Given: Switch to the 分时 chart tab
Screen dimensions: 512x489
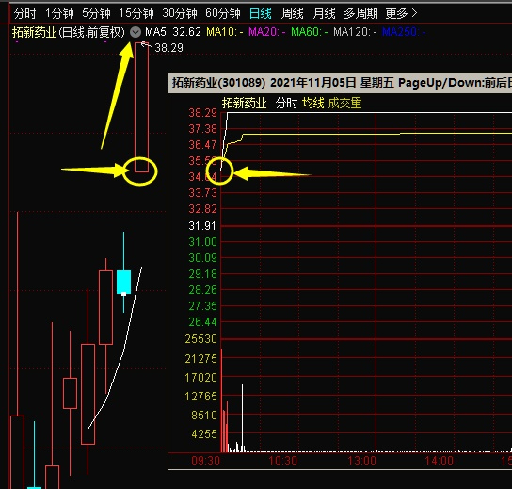Looking at the screenshot, I should coord(24,13).
